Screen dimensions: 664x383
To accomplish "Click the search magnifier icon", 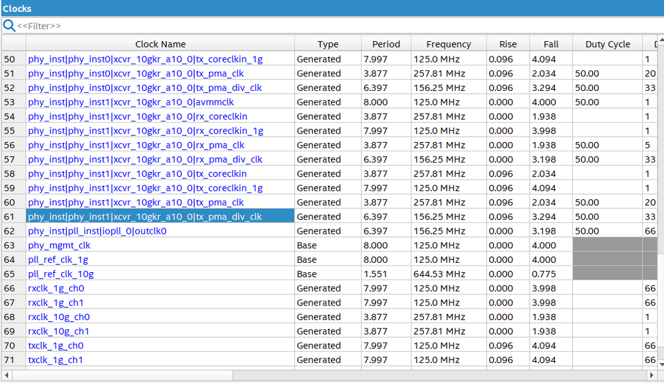I will point(9,26).
